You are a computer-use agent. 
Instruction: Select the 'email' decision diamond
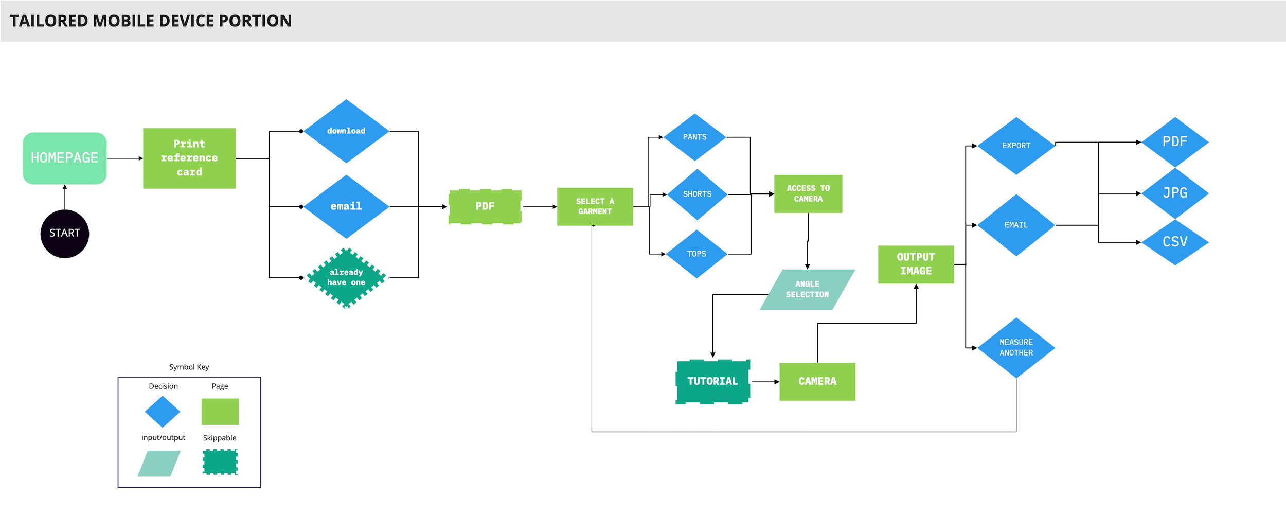pyautogui.click(x=346, y=206)
